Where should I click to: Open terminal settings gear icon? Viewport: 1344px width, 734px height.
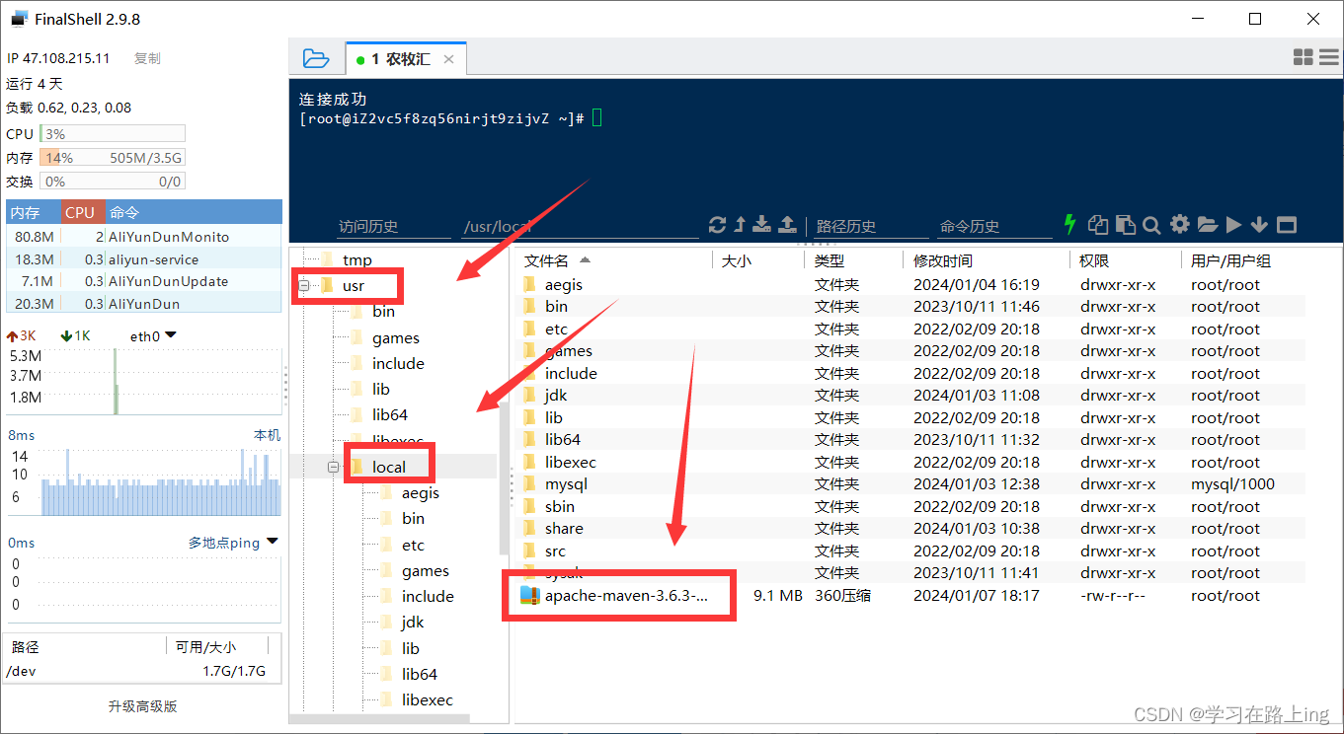1179,225
